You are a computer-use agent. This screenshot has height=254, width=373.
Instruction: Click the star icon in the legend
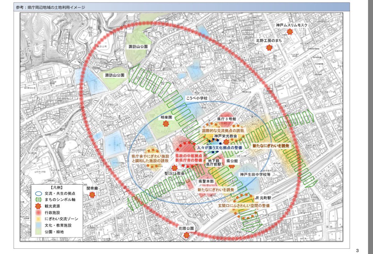point(39,206)
